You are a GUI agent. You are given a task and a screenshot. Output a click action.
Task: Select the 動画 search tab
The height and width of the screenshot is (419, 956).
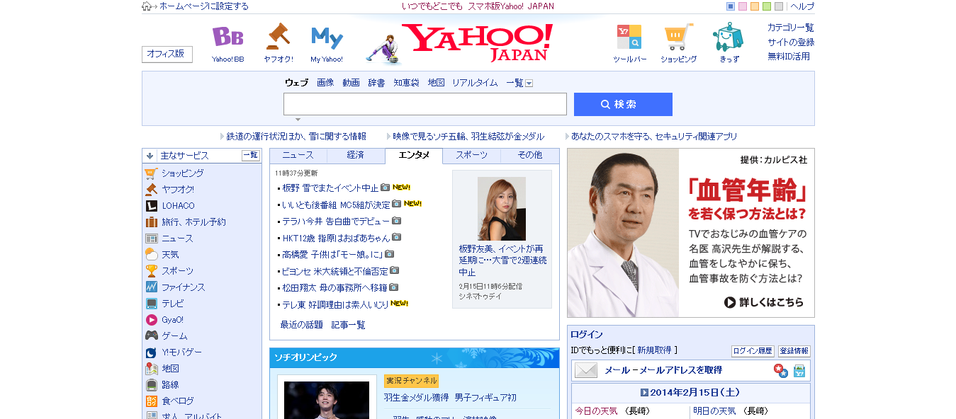click(x=351, y=83)
